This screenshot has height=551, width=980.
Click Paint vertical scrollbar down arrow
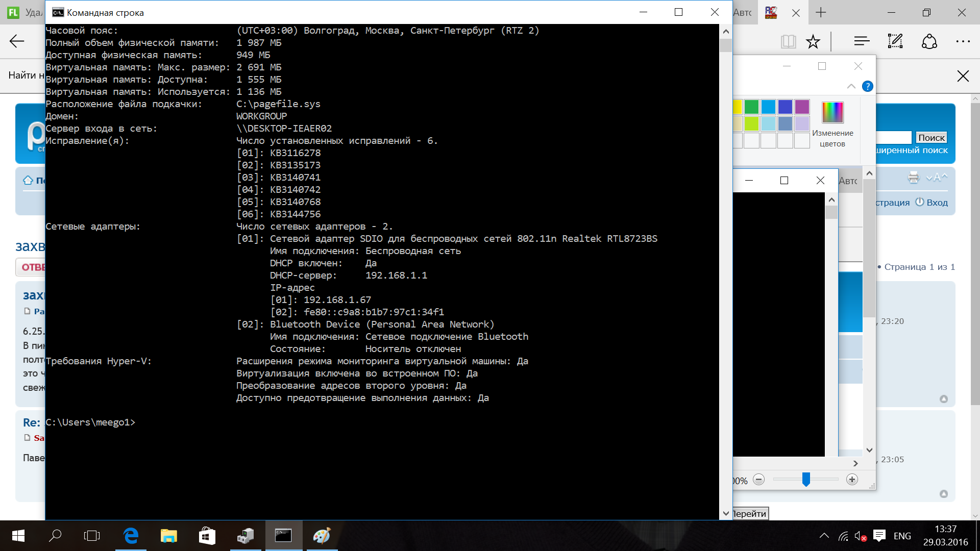(870, 450)
